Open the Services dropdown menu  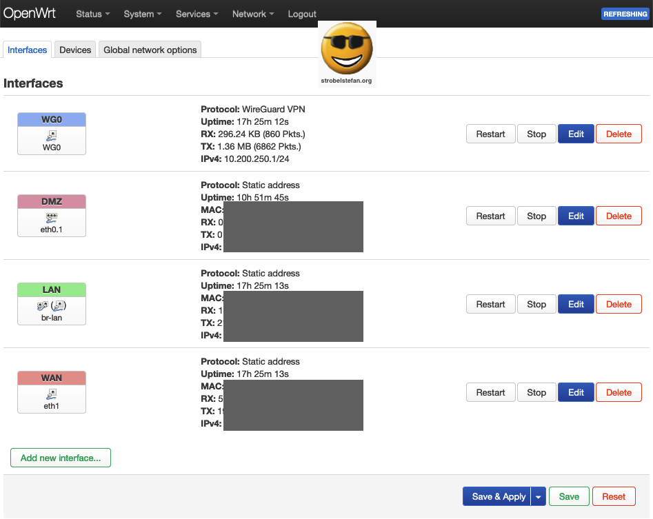tap(197, 14)
